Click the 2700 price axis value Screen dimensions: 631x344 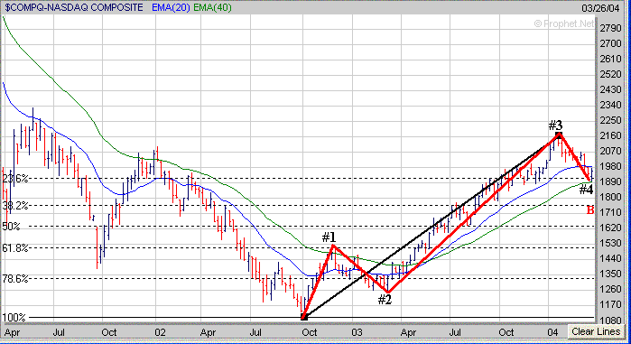point(610,43)
